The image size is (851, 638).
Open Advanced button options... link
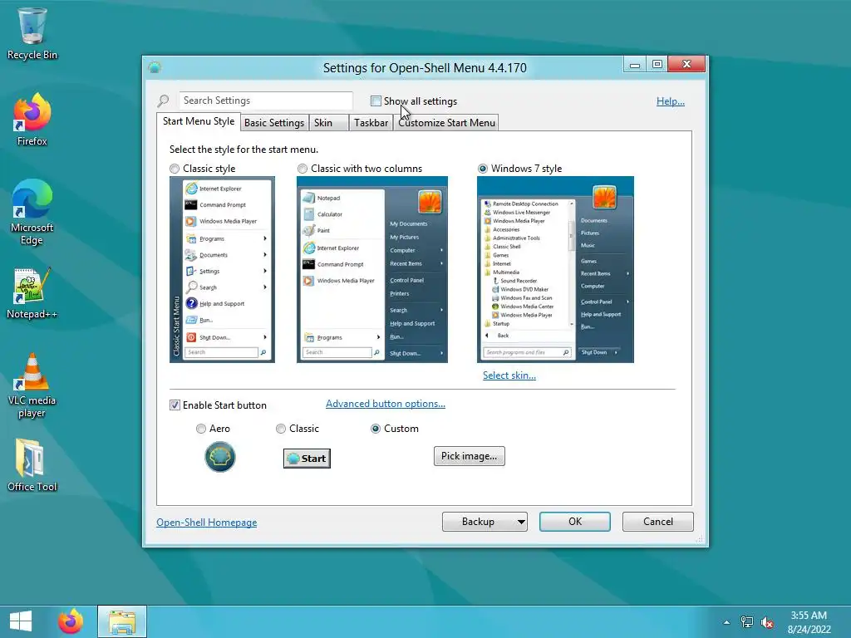click(386, 404)
